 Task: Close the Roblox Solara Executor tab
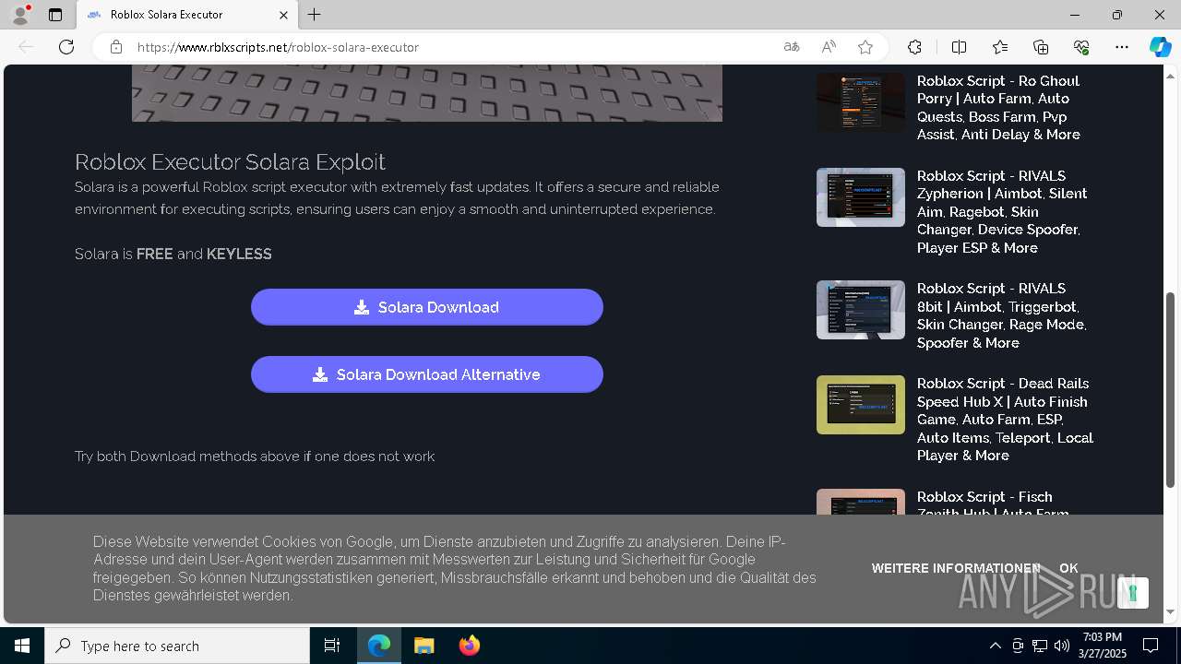(x=283, y=15)
